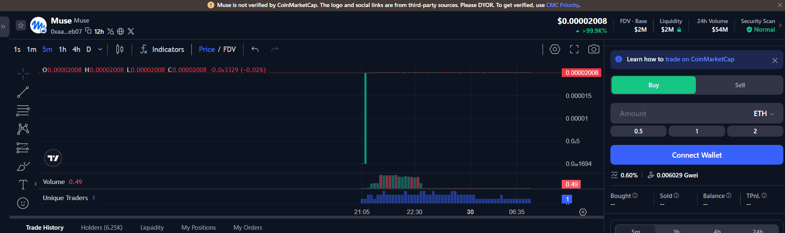Select the forecasting and measurement tool
785x233 pixels.
[23, 148]
